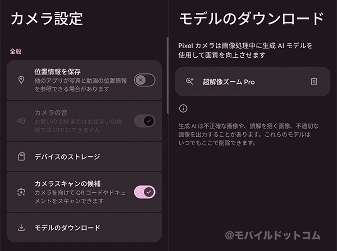Click the settings list scrollbar
The width and height of the screenshot is (337, 251).
[167, 75]
